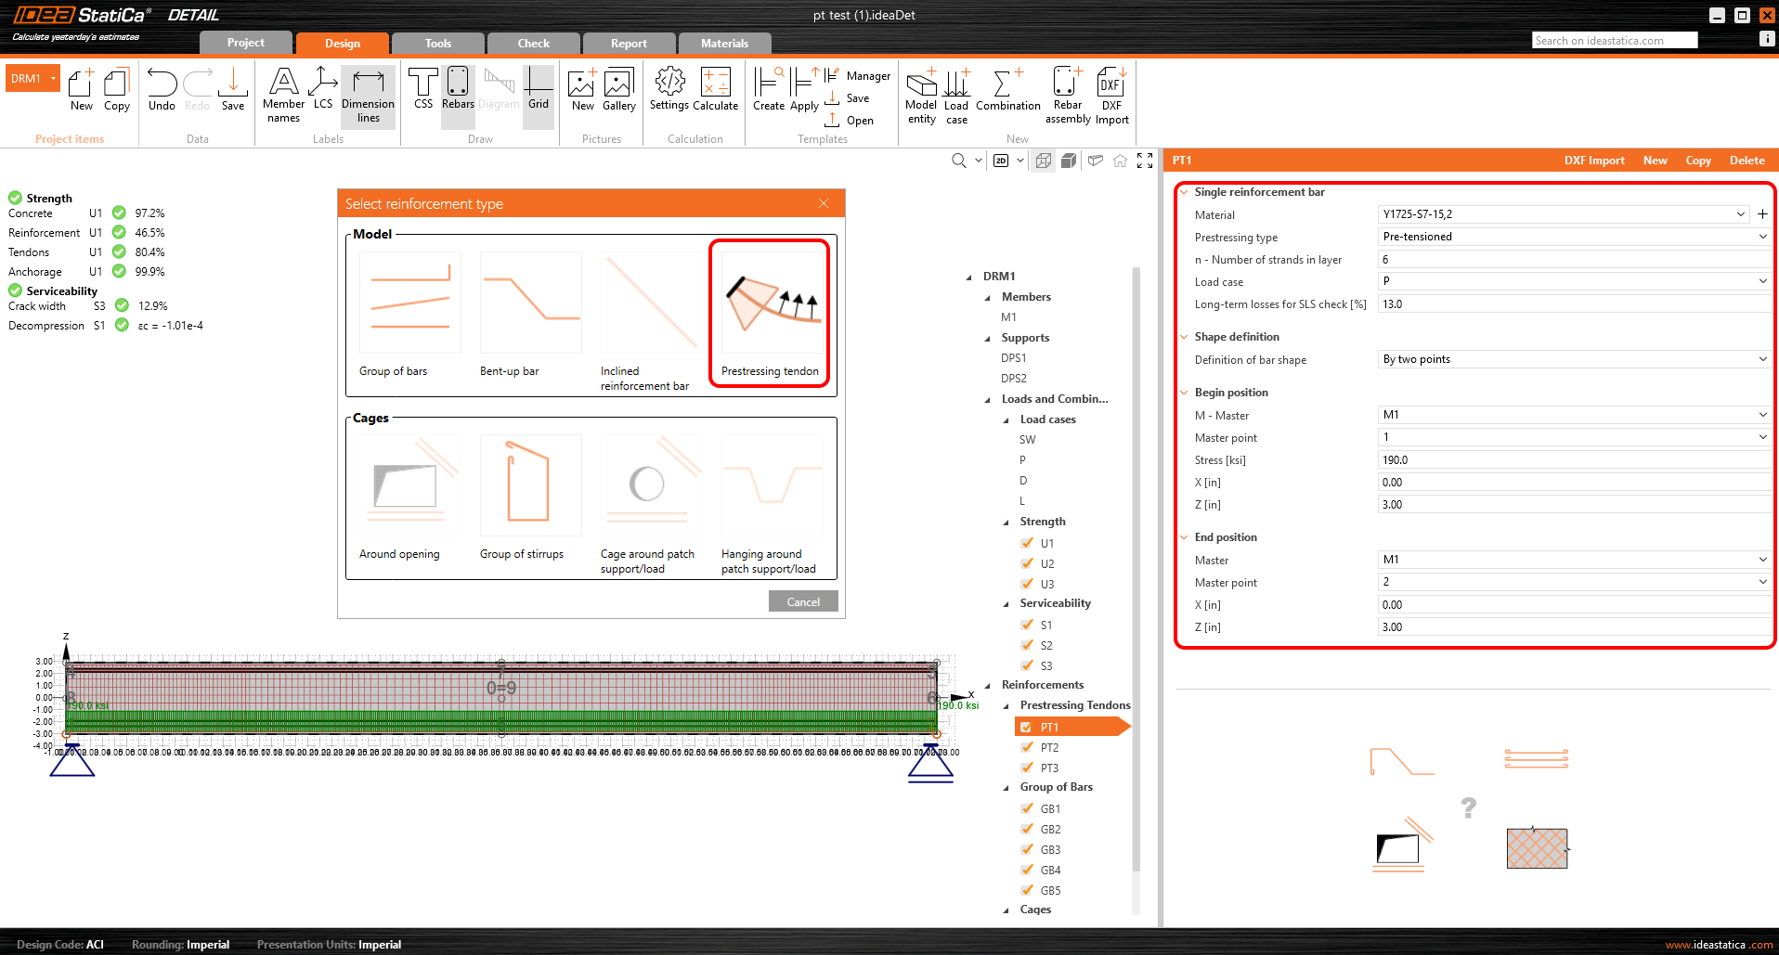Click the Rebars draw tool
Screen dimensions: 1779x955
[x=458, y=89]
